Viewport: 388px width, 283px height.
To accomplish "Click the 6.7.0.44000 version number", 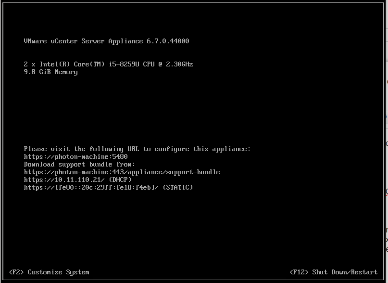I will (x=168, y=41).
